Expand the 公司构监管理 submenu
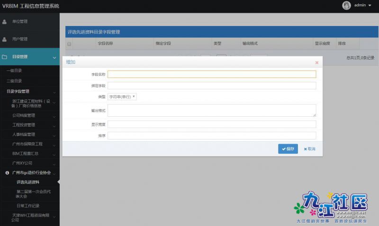This screenshot has width=379, height=226. (54, 115)
